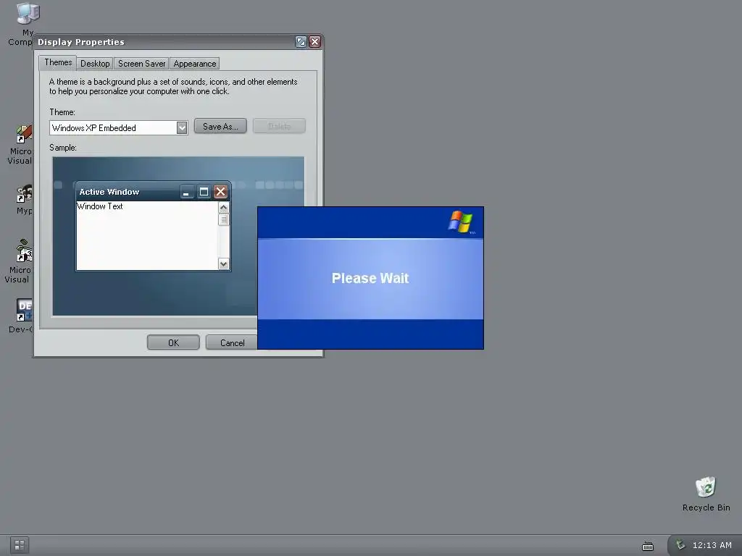Click the Cancel button
The image size is (742, 556).
(x=232, y=342)
